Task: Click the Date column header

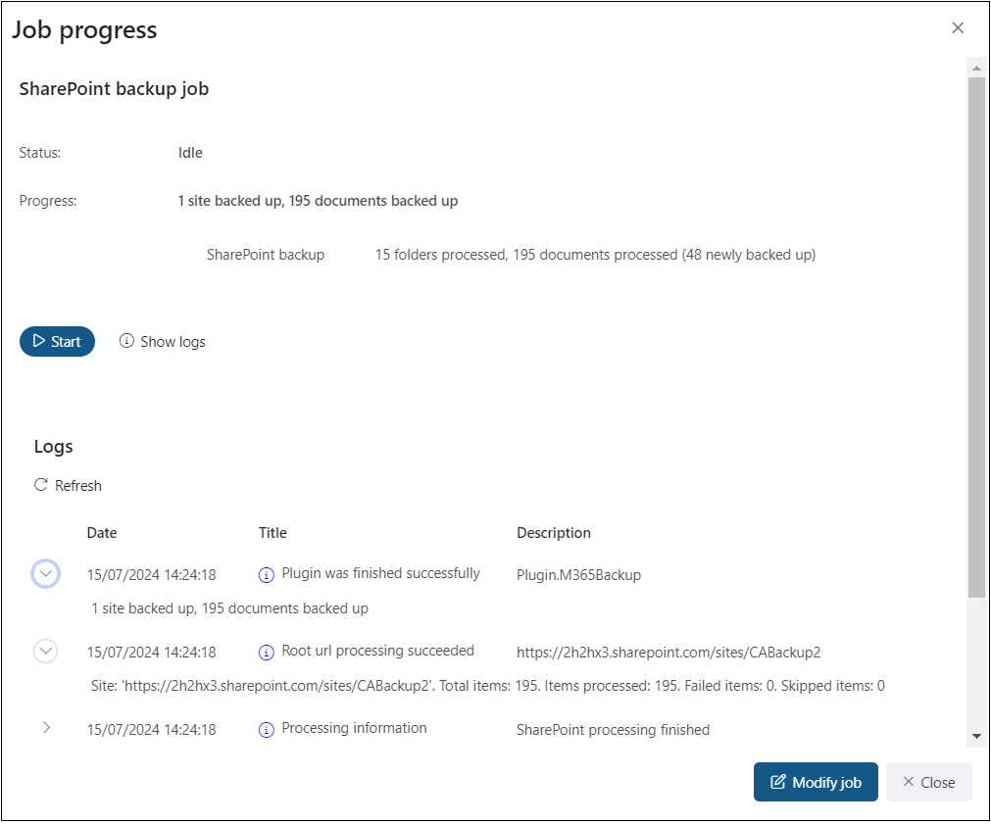Action: 102,533
